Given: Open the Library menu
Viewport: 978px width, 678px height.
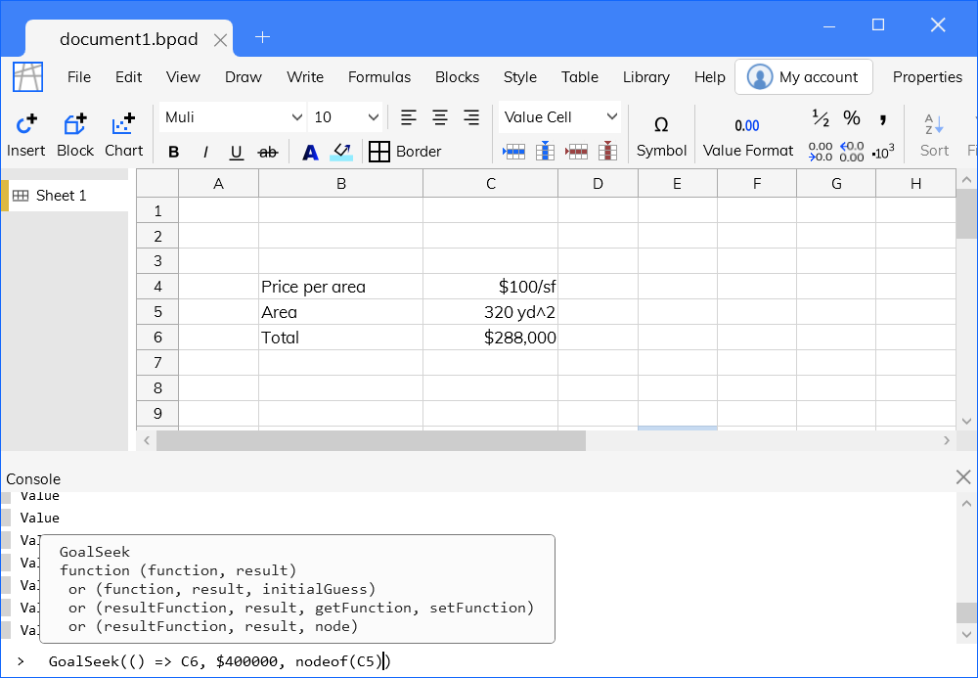Looking at the screenshot, I should (646, 77).
